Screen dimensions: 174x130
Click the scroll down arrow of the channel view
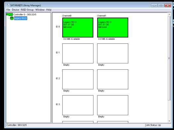(x=169, y=121)
